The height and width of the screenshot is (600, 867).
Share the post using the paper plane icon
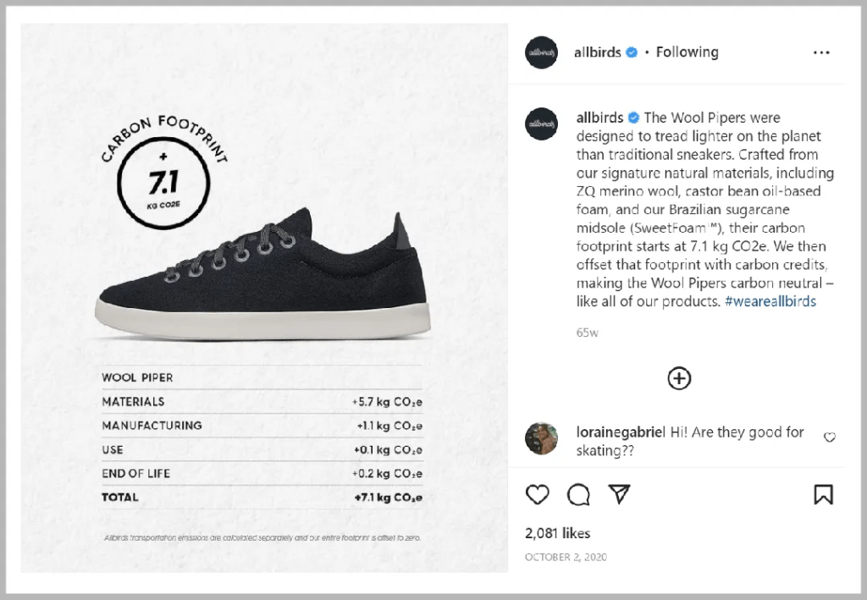(621, 495)
